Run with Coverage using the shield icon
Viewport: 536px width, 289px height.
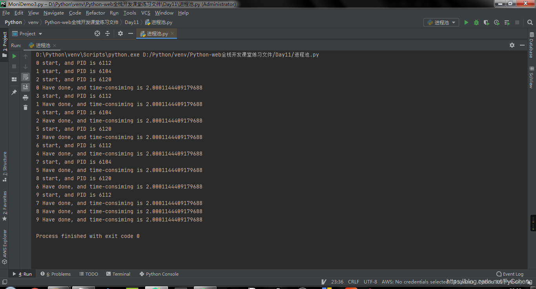487,23
